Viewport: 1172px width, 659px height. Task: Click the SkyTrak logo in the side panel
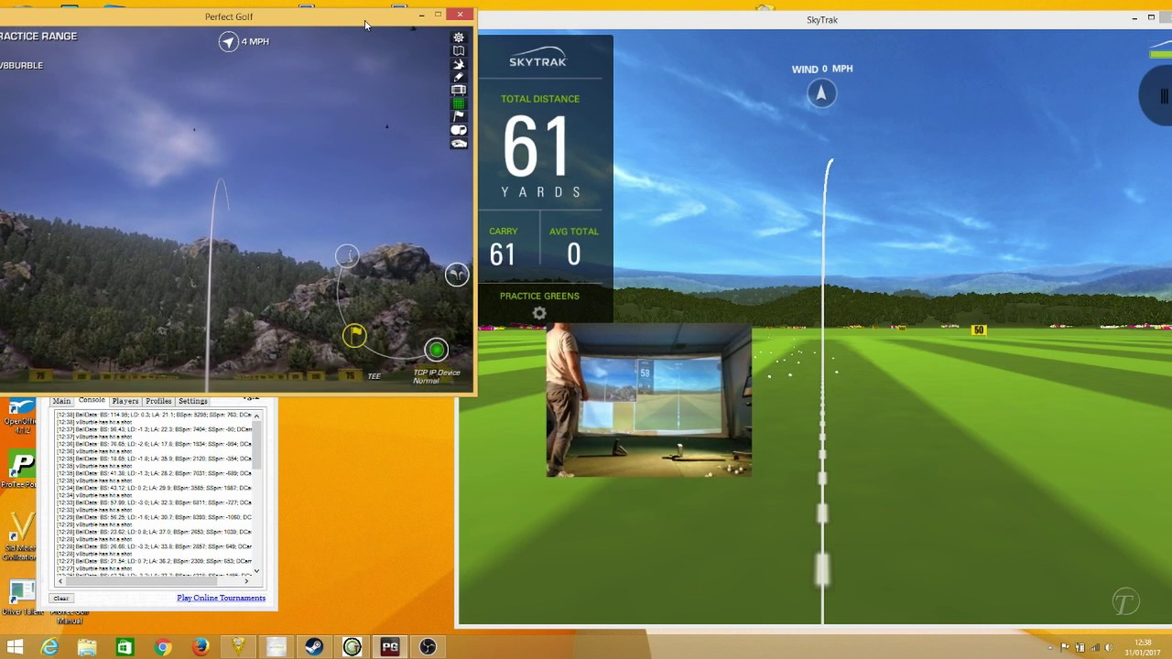click(x=537, y=58)
